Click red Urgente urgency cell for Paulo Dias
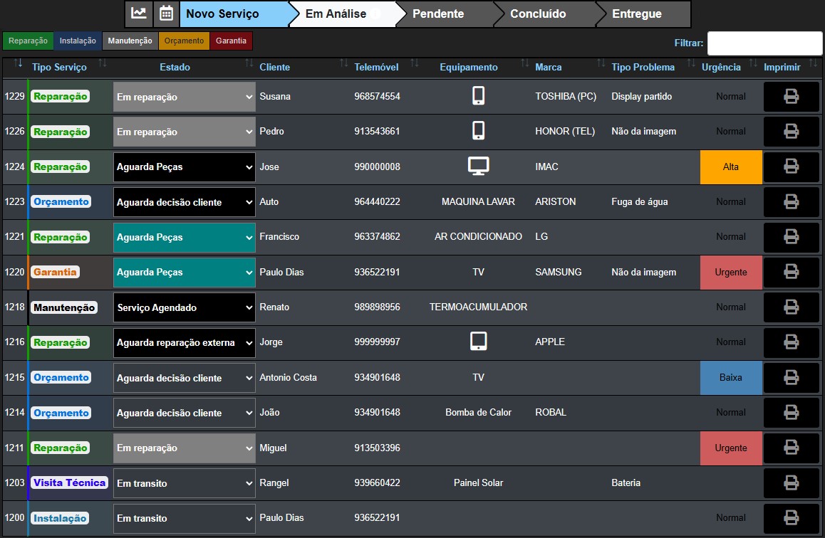This screenshot has width=825, height=538. point(731,272)
